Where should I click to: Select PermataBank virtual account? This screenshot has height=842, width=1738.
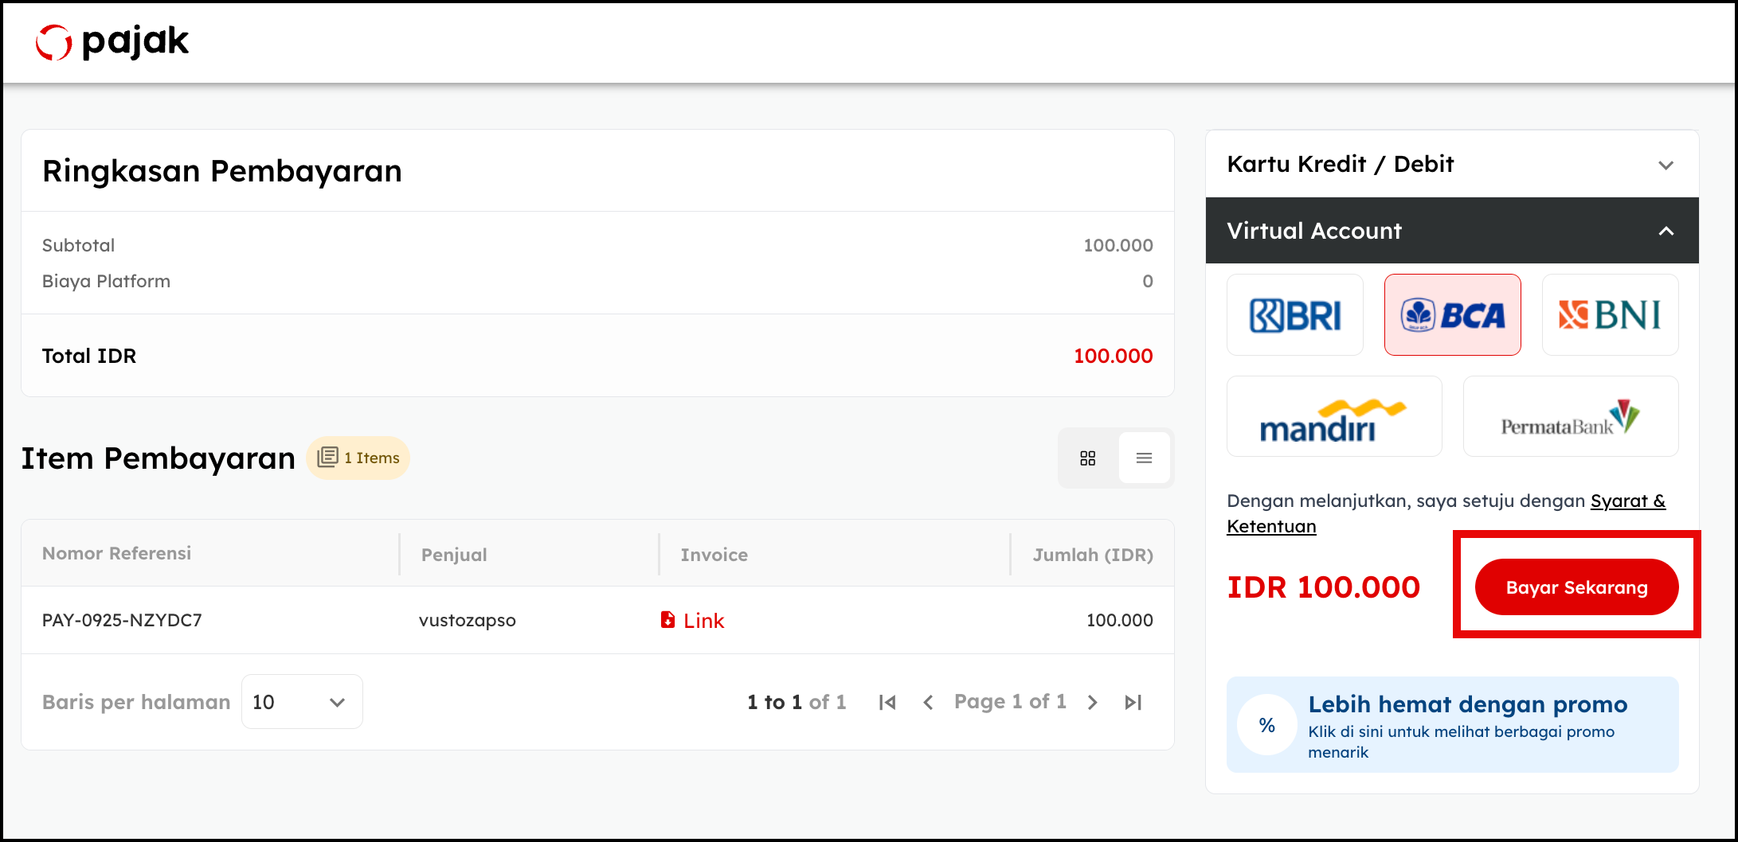click(x=1570, y=417)
